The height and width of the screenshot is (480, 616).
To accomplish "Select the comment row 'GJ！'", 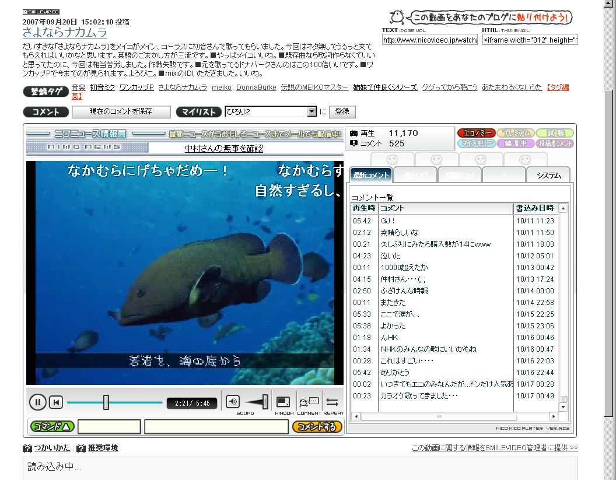I will (454, 220).
